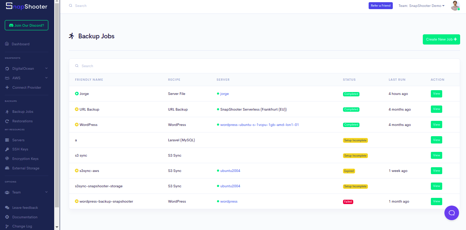Click the yellow icon beside wordpress-backup-snapshooter
The image size is (466, 230).
coord(77,201)
